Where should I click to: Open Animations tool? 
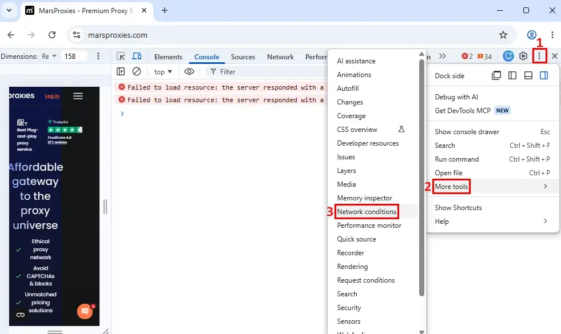(x=373, y=75)
